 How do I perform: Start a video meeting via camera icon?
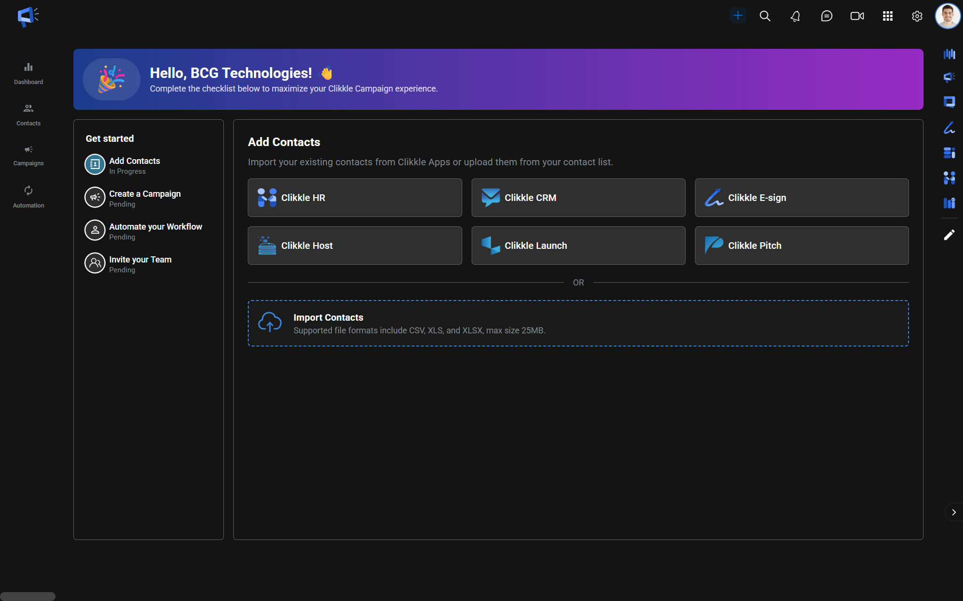pos(857,16)
